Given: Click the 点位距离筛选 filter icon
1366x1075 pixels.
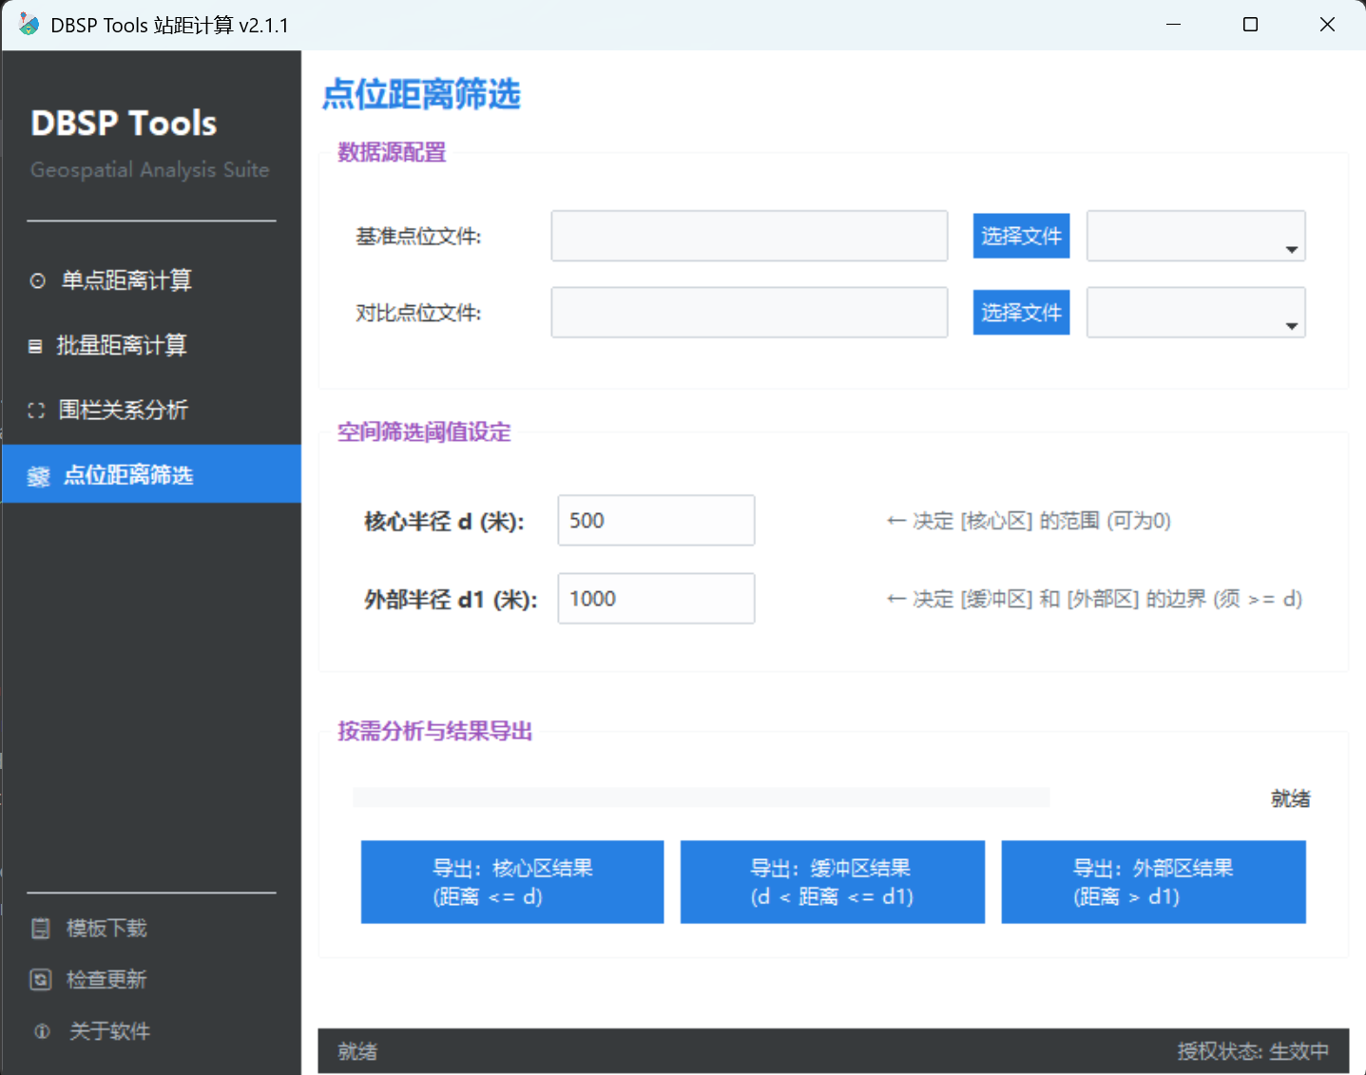Looking at the screenshot, I should [x=38, y=474].
